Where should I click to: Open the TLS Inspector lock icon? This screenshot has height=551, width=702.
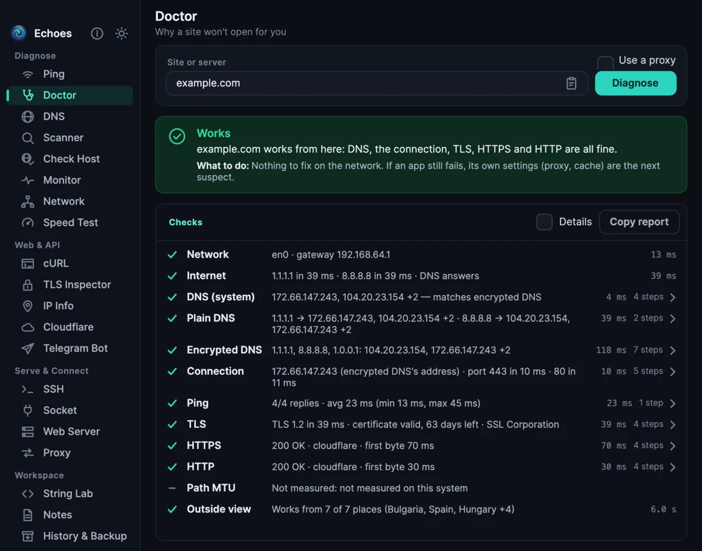28,284
